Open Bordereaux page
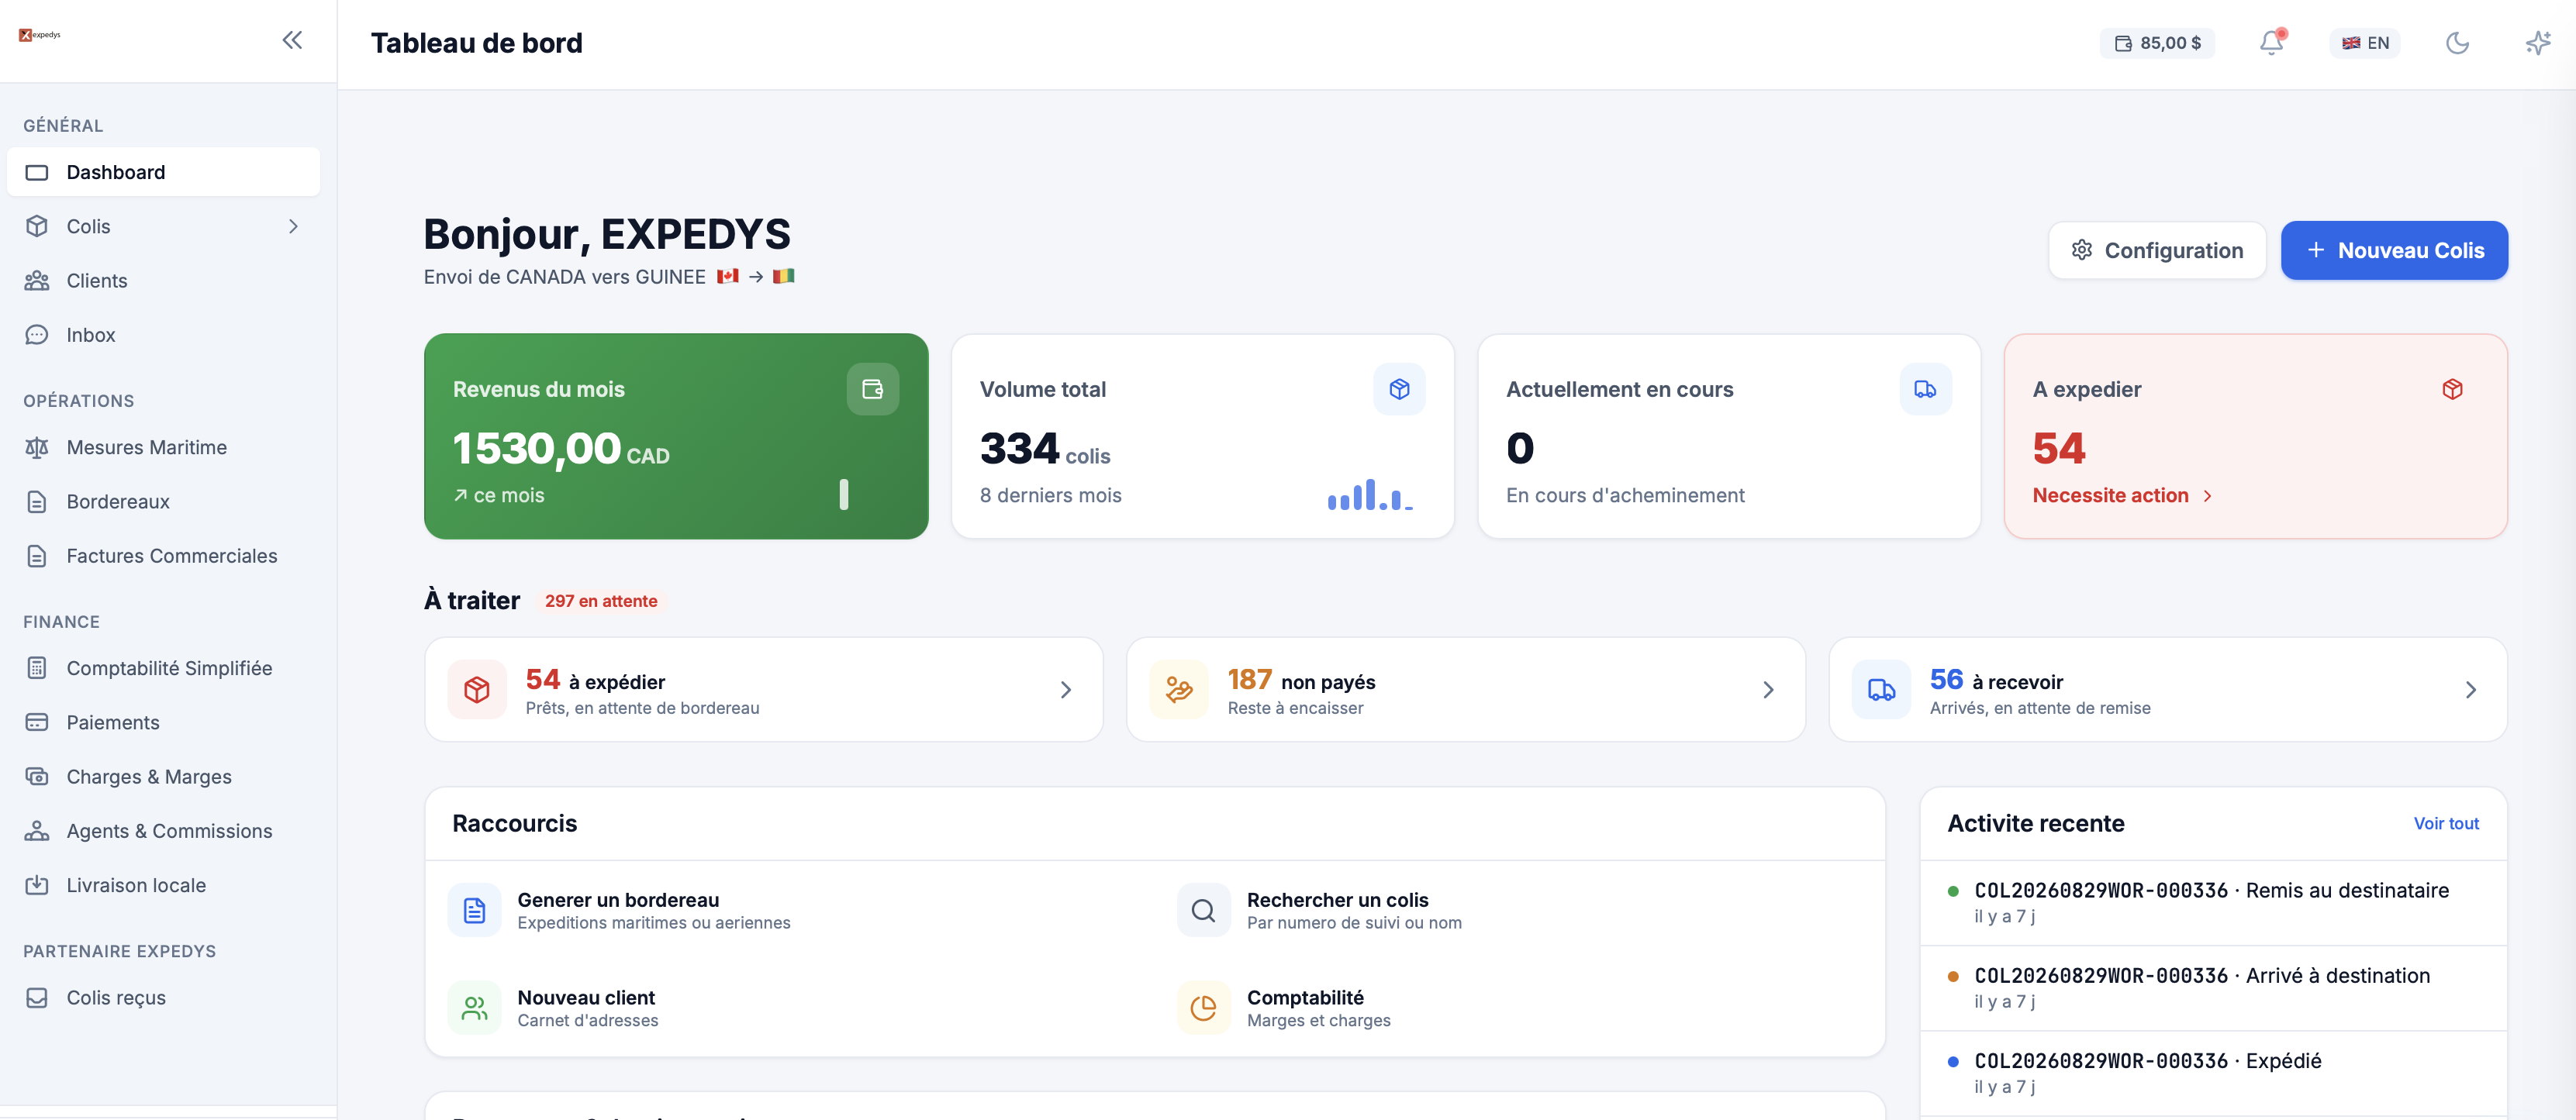2576x1120 pixels. coord(163,501)
